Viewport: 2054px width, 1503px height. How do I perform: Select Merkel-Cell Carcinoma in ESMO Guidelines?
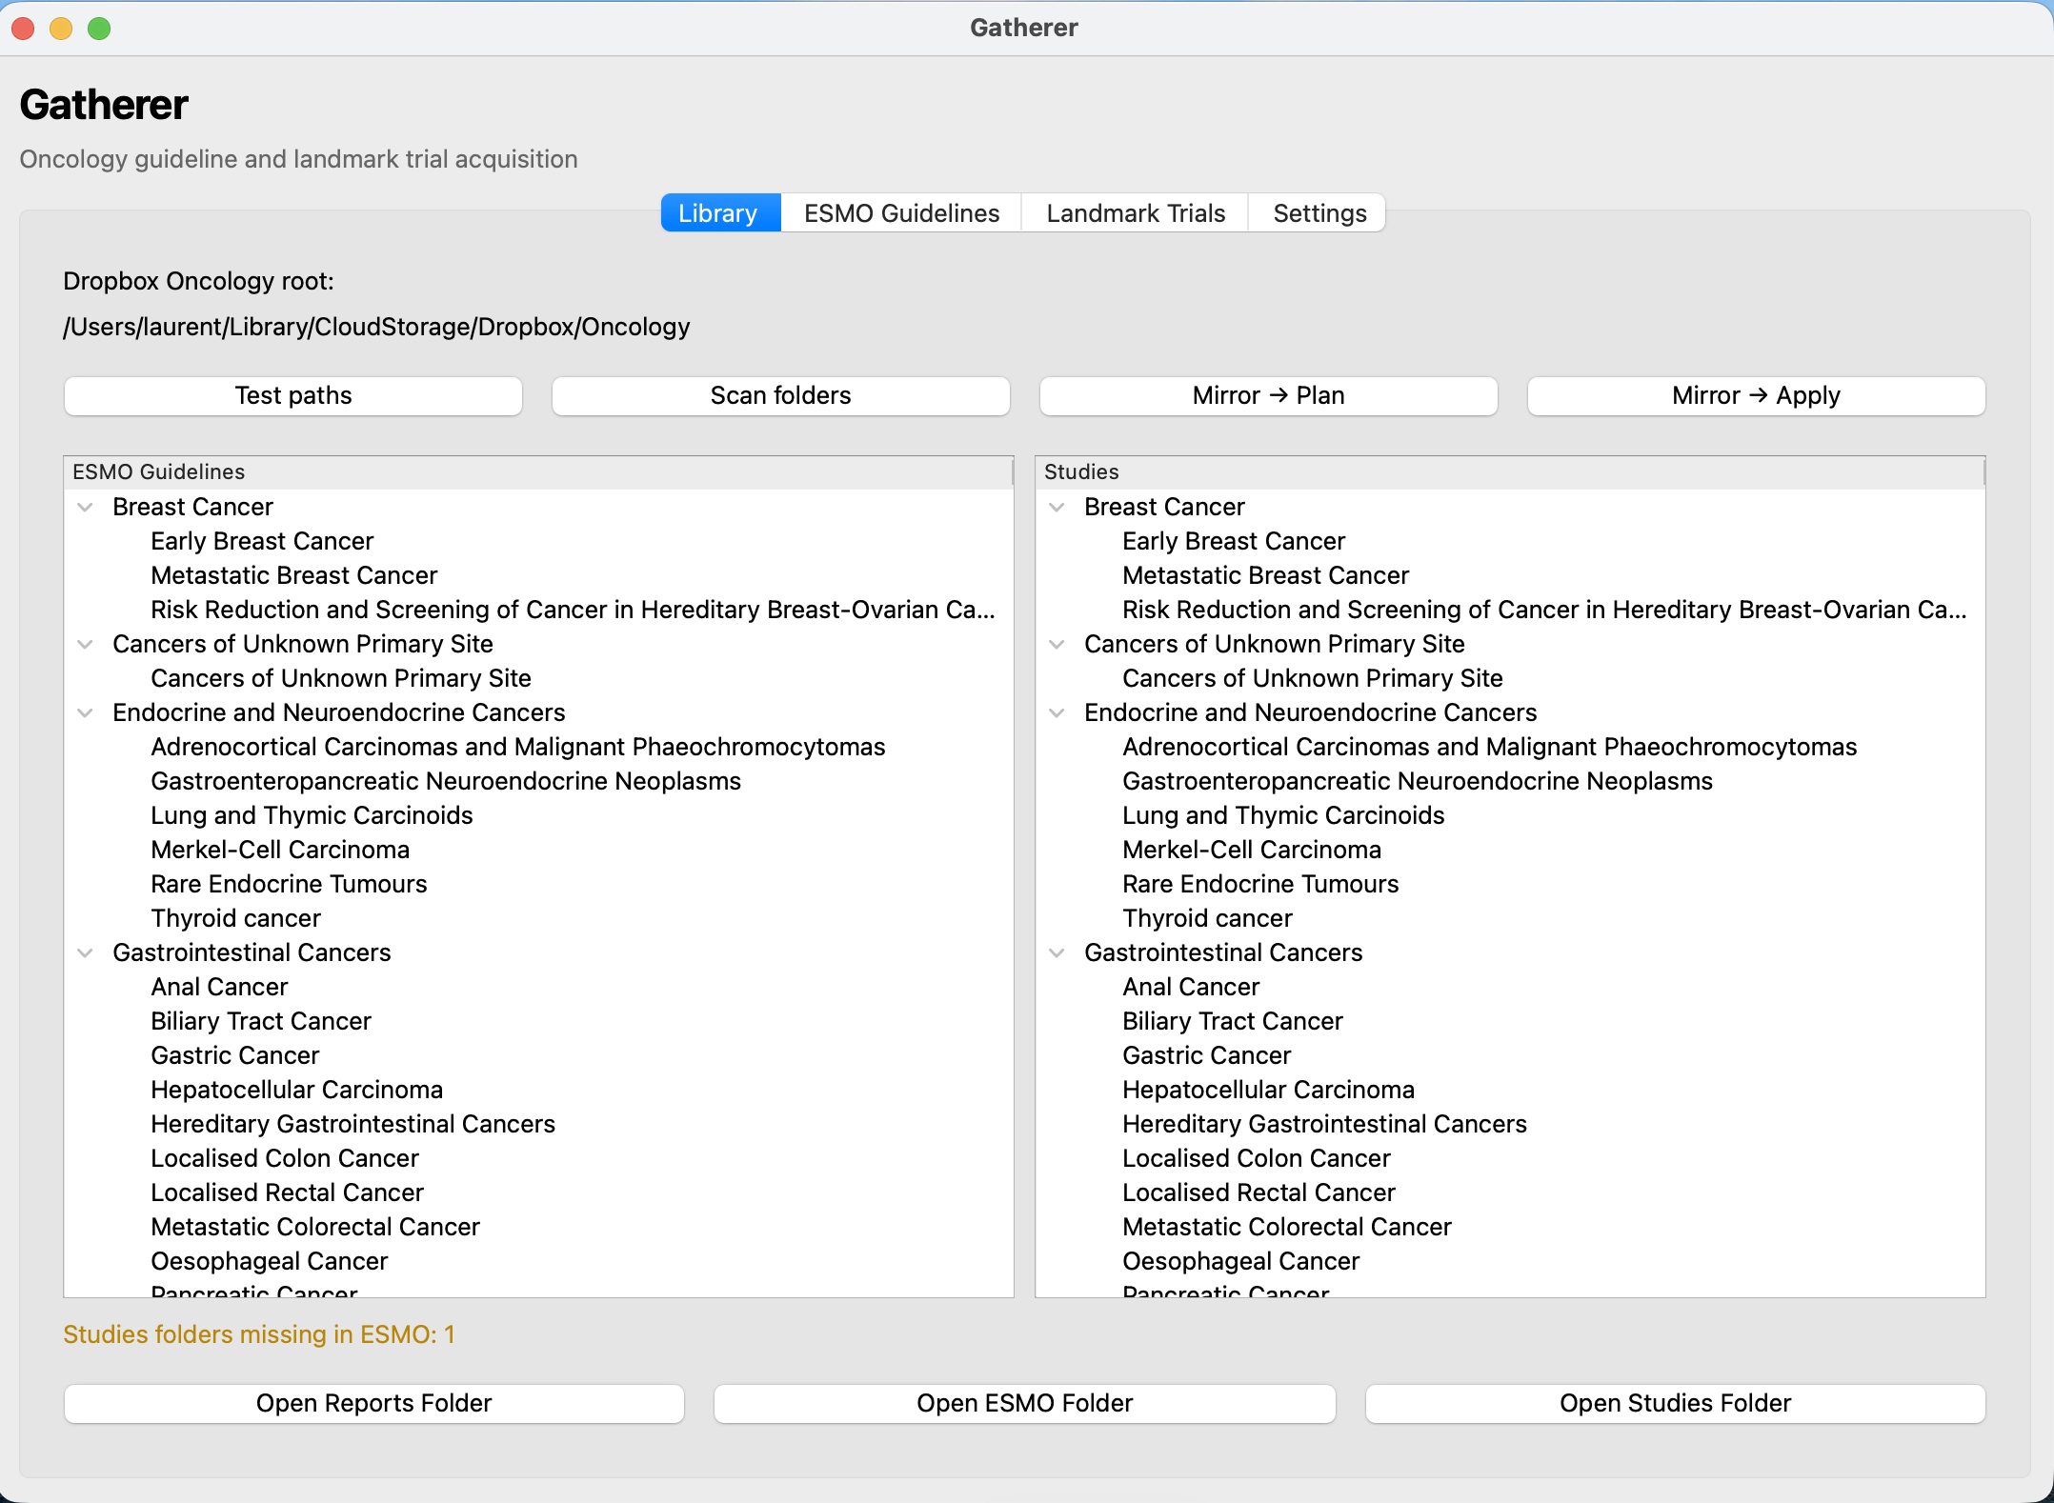click(538, 850)
